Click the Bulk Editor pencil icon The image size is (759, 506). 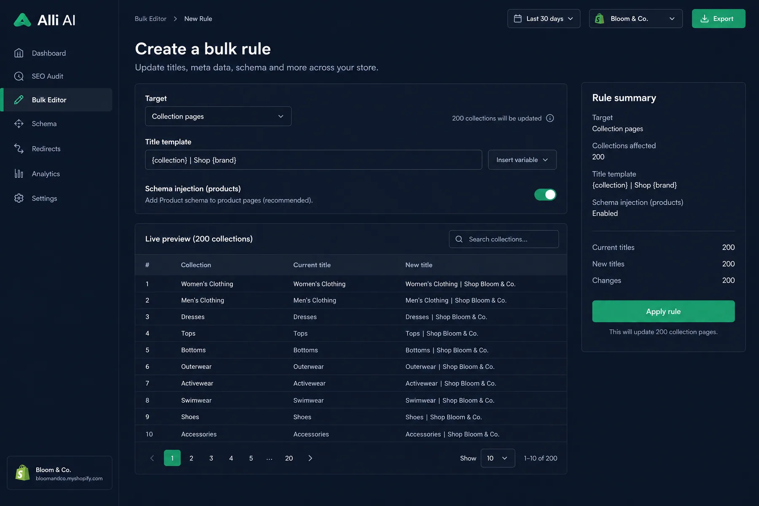tap(19, 100)
